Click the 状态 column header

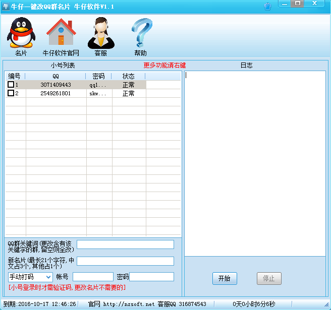128,76
